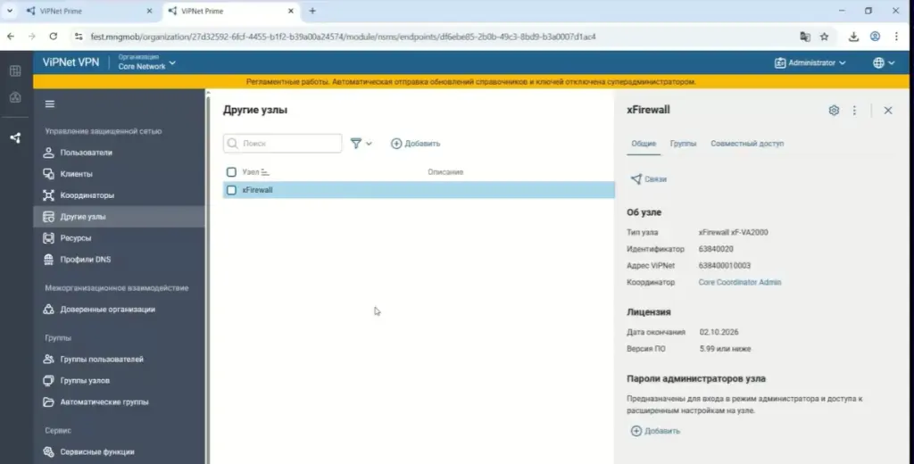Click the browser address bar URL
The image size is (914, 464).
(344, 37)
